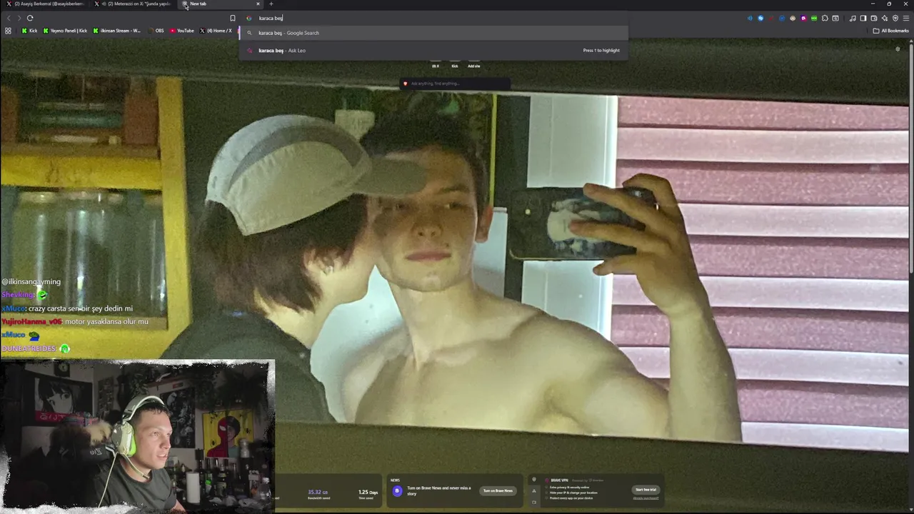The width and height of the screenshot is (914, 514).
Task: Open the All Bookmarks folder
Action: click(890, 31)
